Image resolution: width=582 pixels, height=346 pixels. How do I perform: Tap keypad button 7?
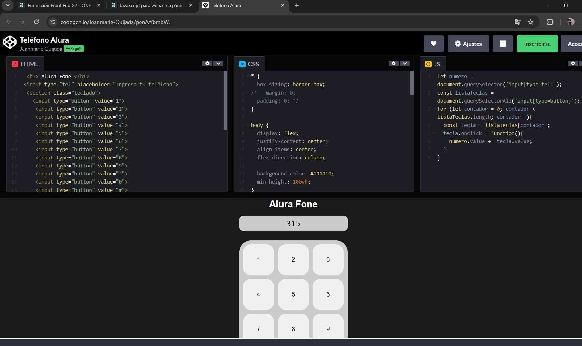click(x=259, y=326)
